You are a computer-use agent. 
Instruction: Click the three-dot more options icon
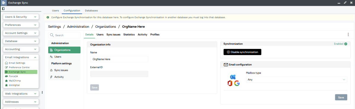(348, 35)
